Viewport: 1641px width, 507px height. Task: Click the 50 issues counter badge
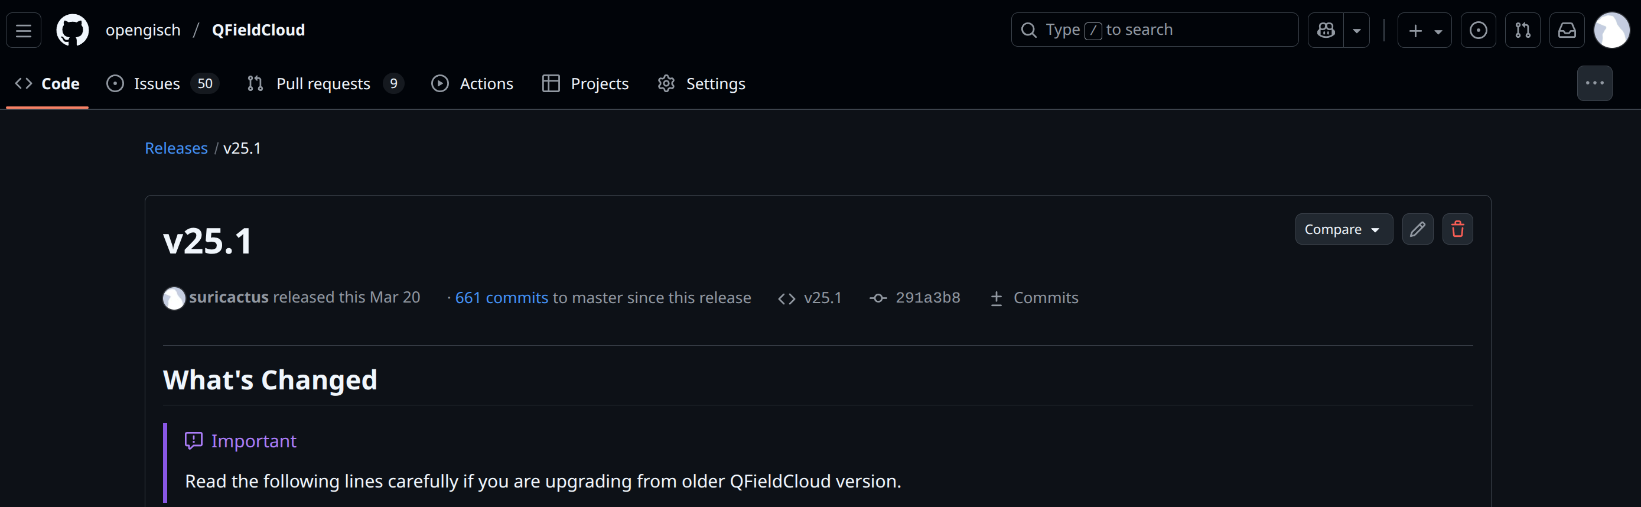click(x=204, y=83)
